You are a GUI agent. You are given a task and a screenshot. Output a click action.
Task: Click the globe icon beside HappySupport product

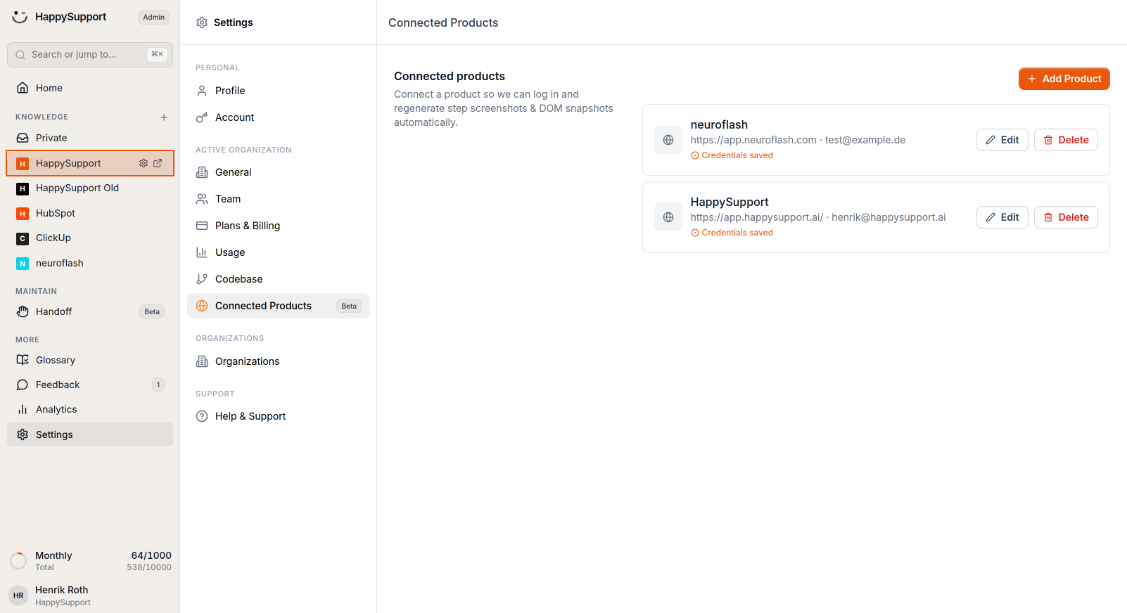click(x=668, y=217)
